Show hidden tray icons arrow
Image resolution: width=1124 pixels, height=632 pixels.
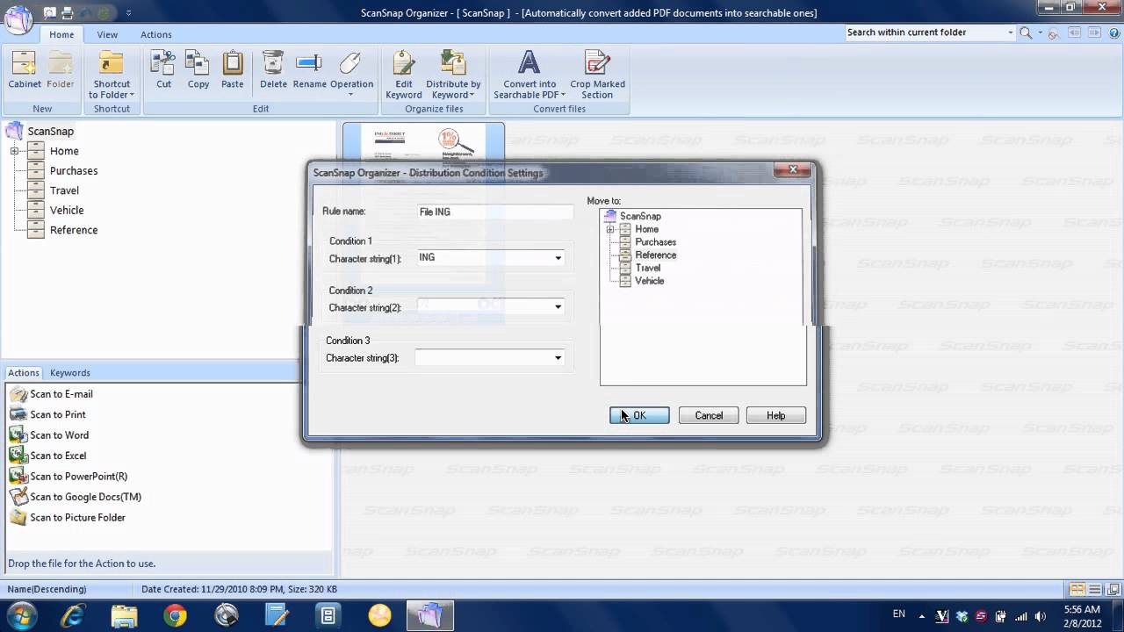tap(922, 616)
